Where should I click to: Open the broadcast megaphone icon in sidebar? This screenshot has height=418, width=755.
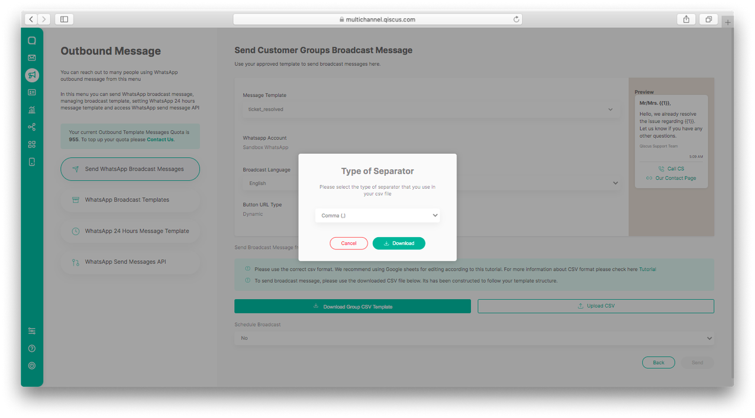tap(32, 74)
